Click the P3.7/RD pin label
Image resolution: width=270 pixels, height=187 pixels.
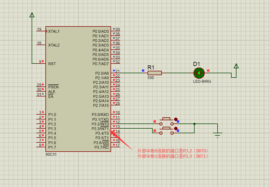point(102,147)
